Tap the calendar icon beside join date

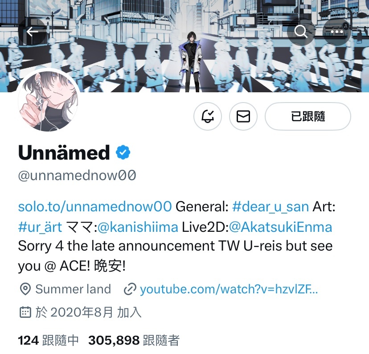click(x=25, y=313)
